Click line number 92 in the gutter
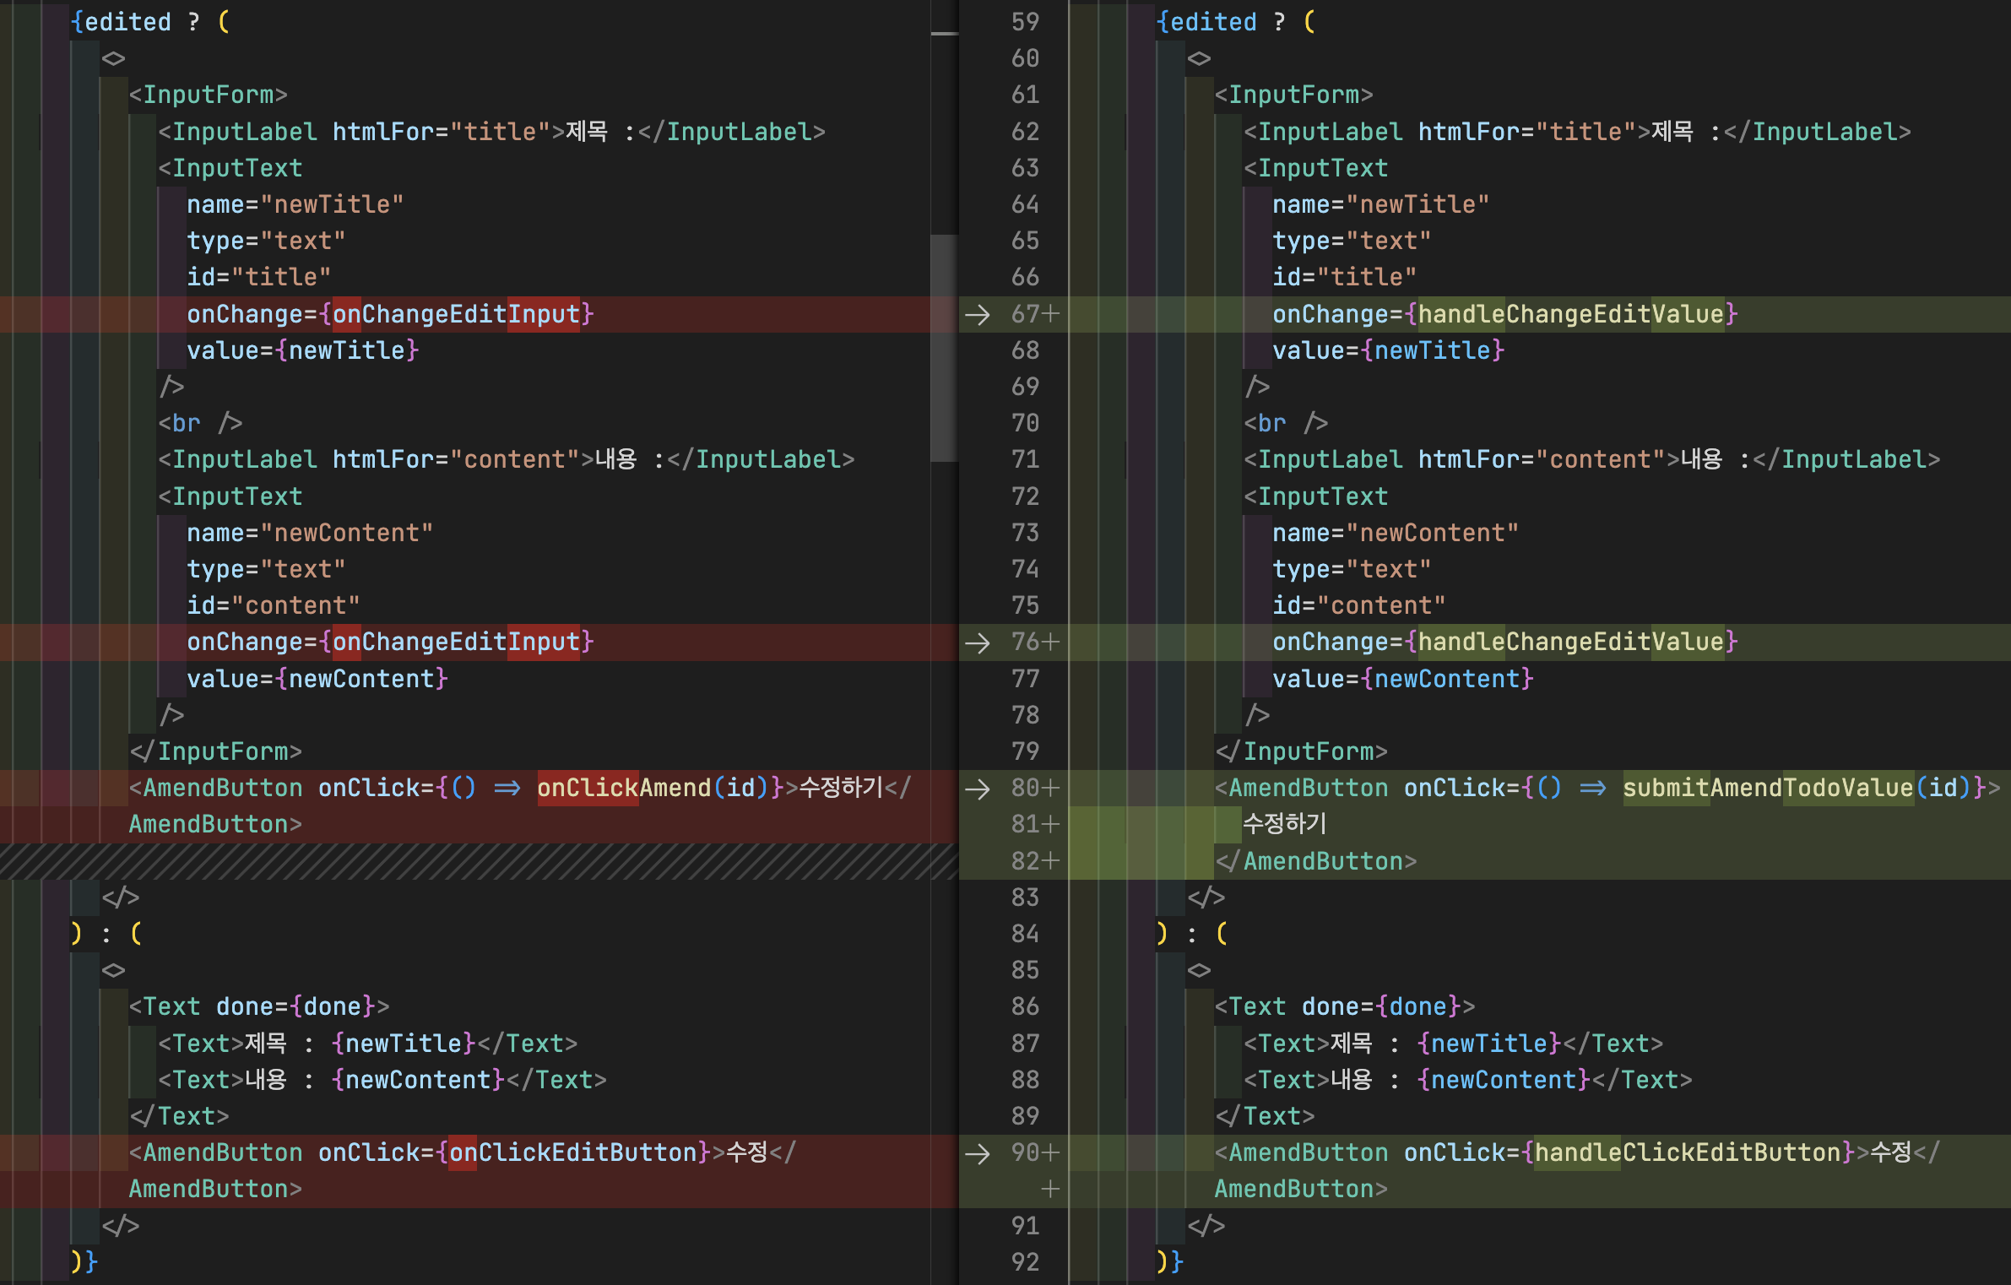Image resolution: width=2011 pixels, height=1285 pixels. point(1025,1262)
